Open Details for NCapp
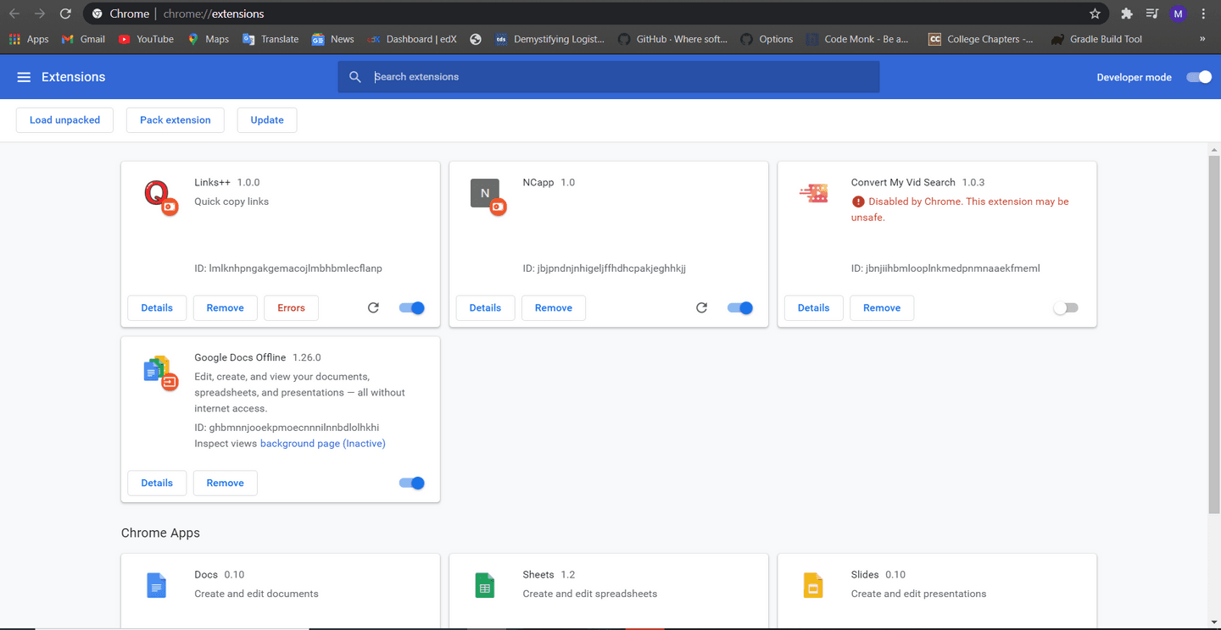This screenshot has width=1221, height=630. coord(485,308)
